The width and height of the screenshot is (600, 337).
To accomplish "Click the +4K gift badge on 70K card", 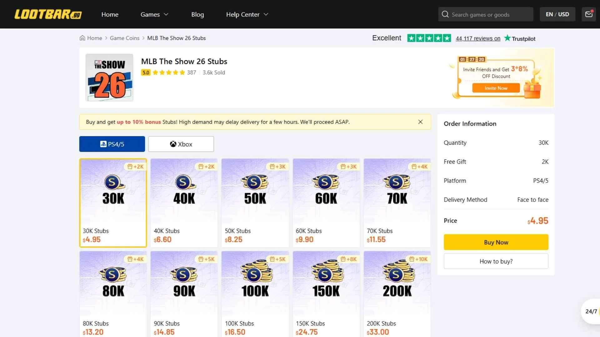I will pyautogui.click(x=419, y=167).
